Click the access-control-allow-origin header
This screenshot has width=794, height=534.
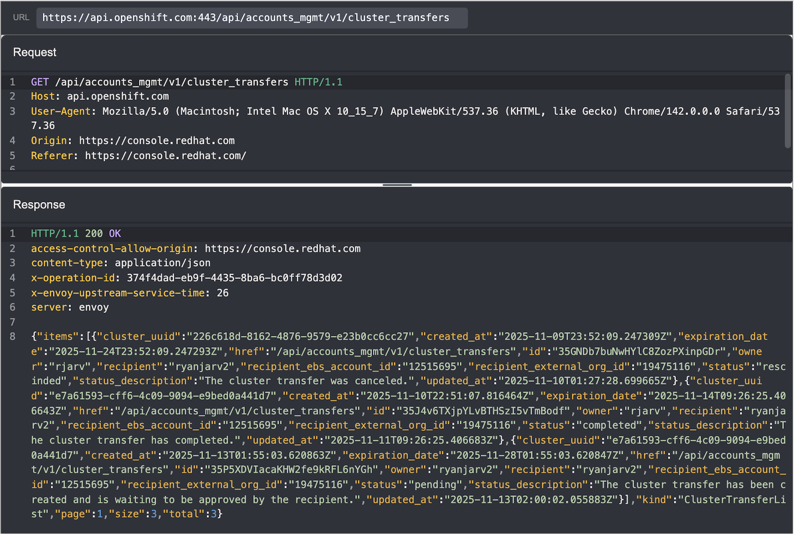click(111, 248)
